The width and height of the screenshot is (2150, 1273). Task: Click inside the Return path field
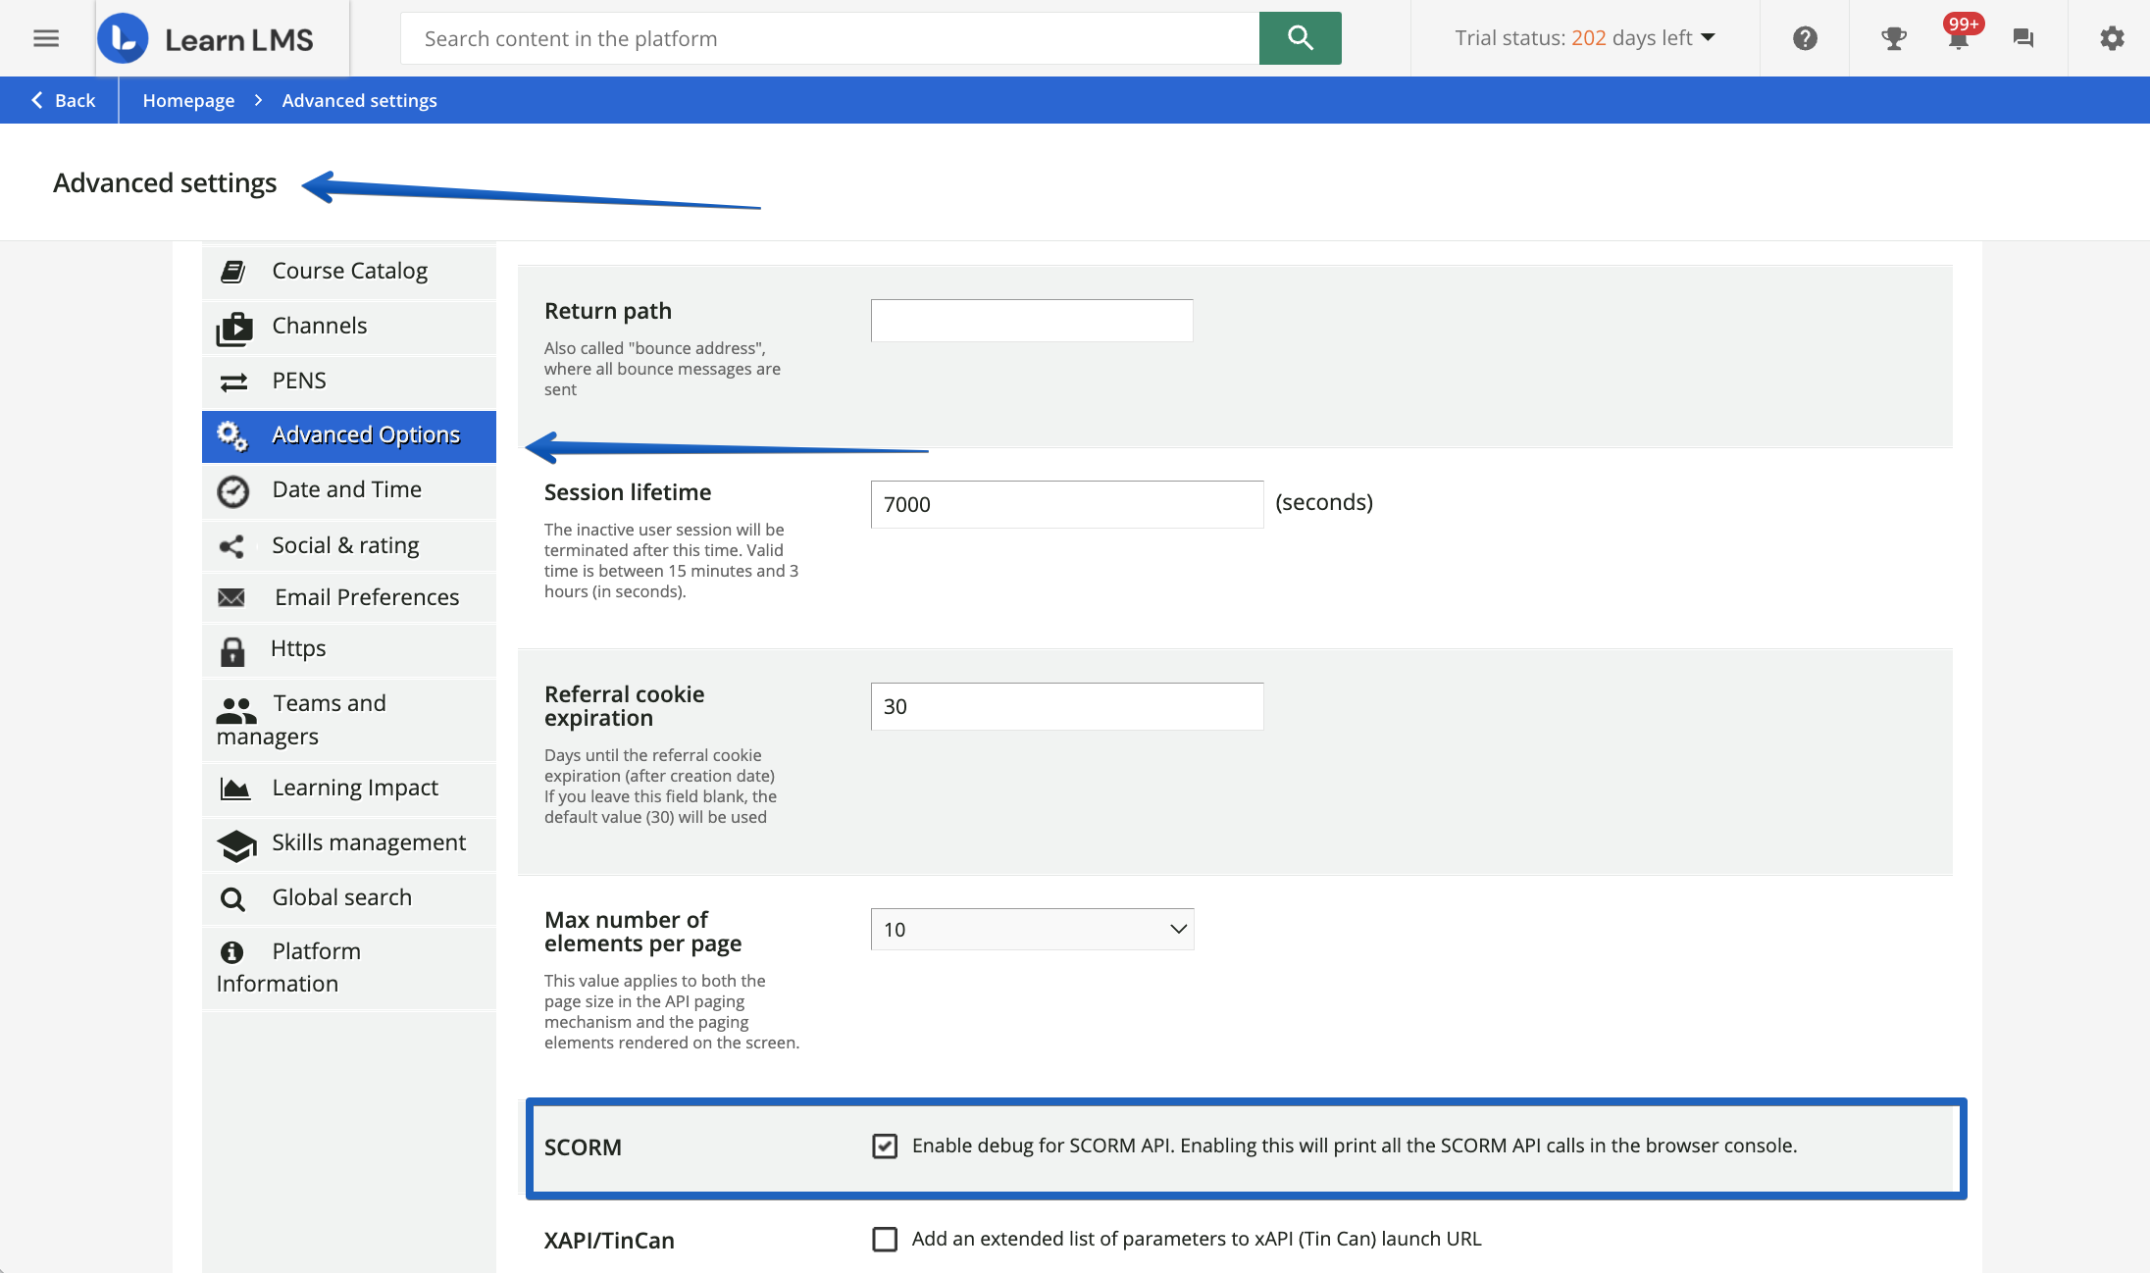pos(1031,321)
